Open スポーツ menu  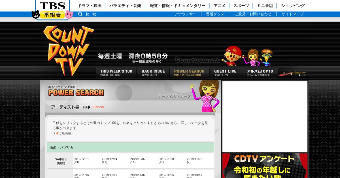(241, 6)
